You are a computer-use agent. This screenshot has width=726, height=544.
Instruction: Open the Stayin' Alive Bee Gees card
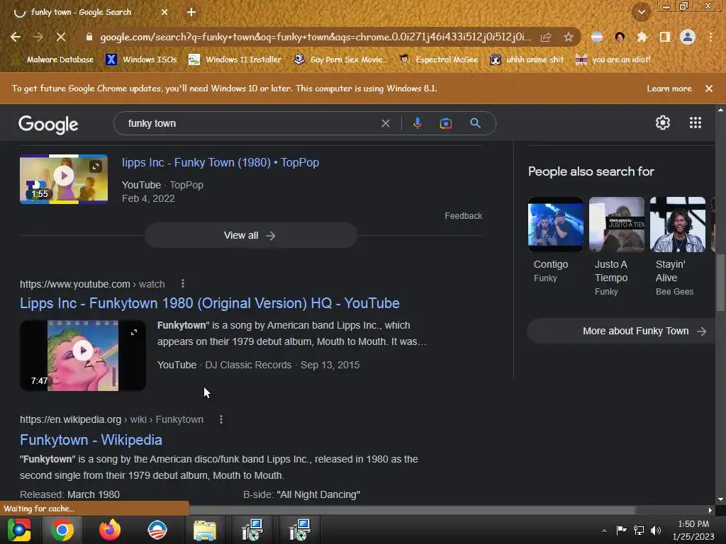678,246
